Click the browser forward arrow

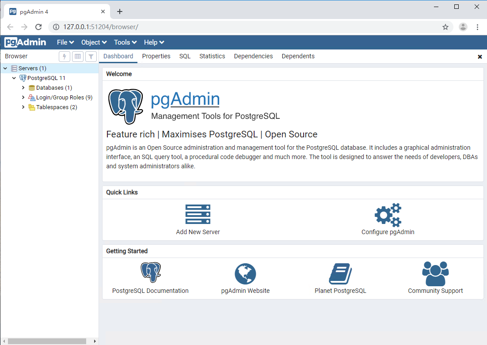click(24, 27)
